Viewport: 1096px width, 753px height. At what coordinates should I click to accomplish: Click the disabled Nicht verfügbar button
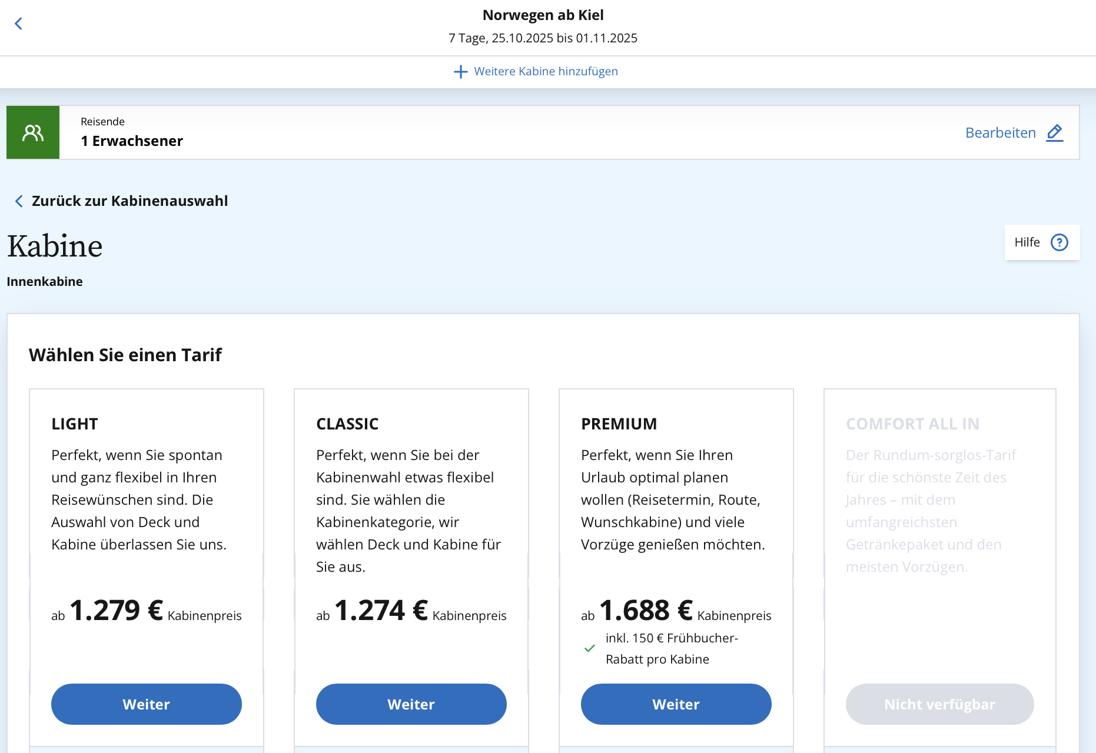pyautogui.click(x=940, y=704)
